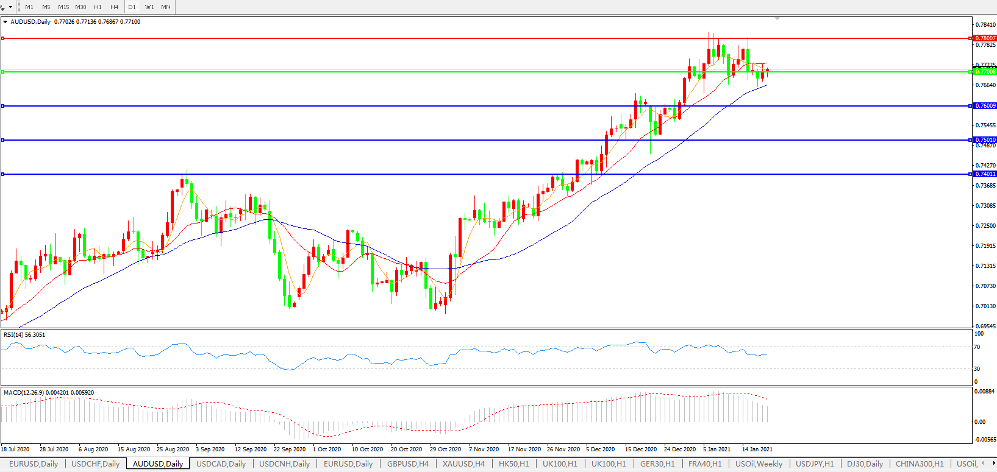997x472 pixels.
Task: Switch on the M15 timeframe
Action: 63,7
